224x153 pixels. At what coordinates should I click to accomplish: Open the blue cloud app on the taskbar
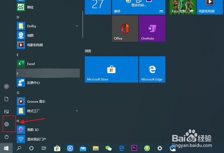click(x=172, y=148)
